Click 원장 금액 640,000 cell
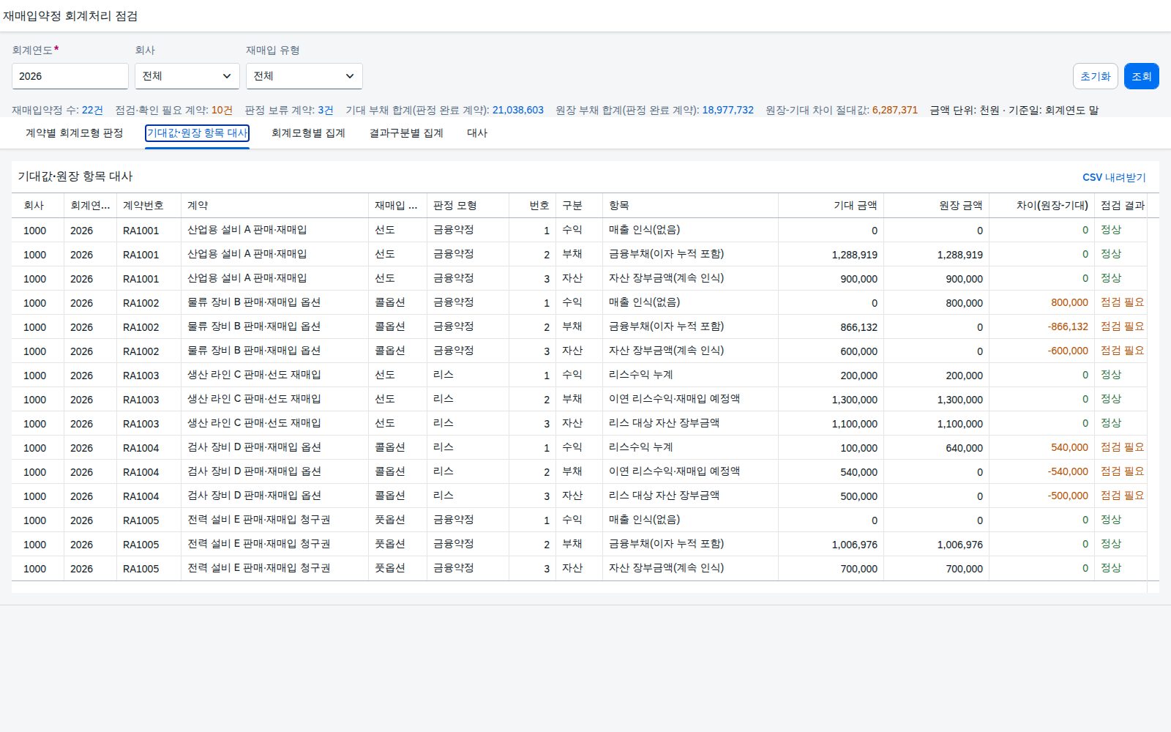Screen dimensions: 1171x732 click(x=964, y=448)
